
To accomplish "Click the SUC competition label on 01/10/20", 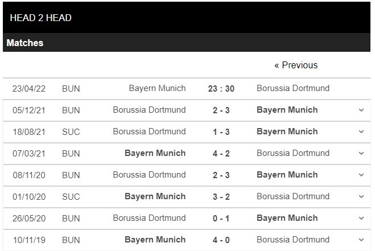I will tap(71, 197).
